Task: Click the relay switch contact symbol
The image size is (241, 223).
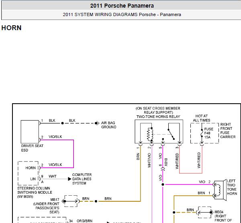Action: click(x=171, y=134)
